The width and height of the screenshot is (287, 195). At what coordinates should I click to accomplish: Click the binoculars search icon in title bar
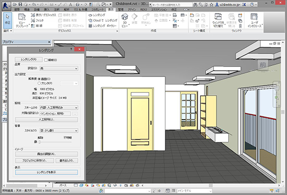point(195,4)
